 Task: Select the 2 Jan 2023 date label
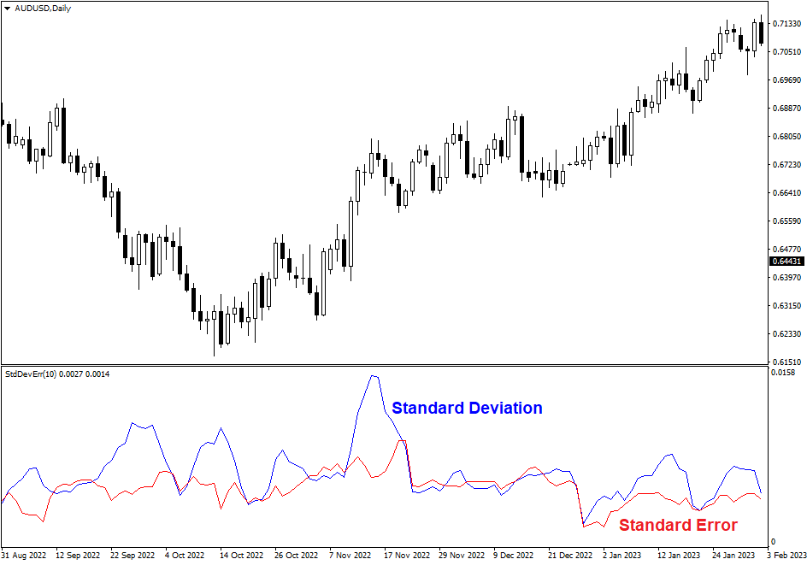[x=621, y=556]
